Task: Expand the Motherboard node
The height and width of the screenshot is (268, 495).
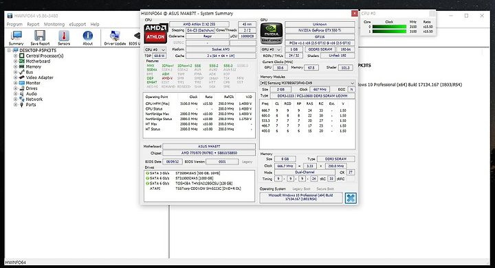Action: click(15, 61)
